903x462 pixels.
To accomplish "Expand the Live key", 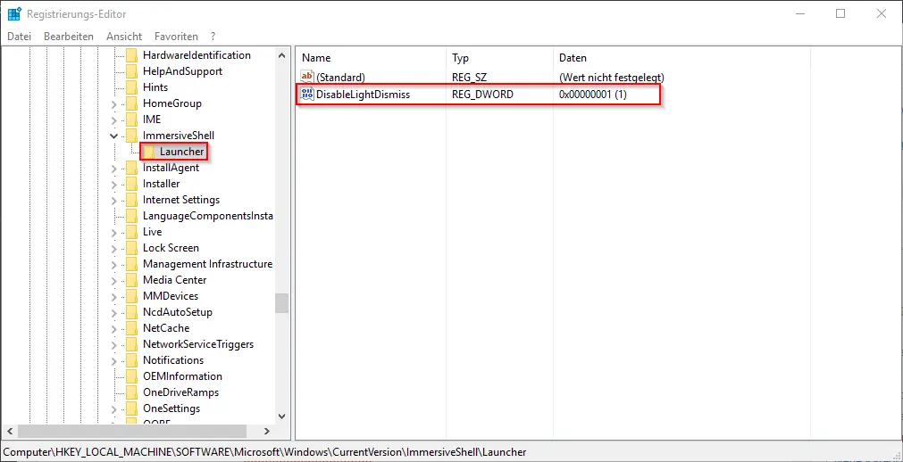I will tap(114, 233).
